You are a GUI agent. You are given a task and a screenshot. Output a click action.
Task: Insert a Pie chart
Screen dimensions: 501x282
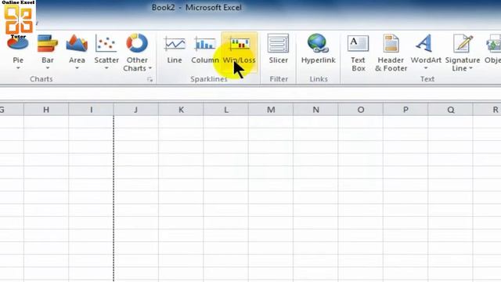pyautogui.click(x=18, y=52)
